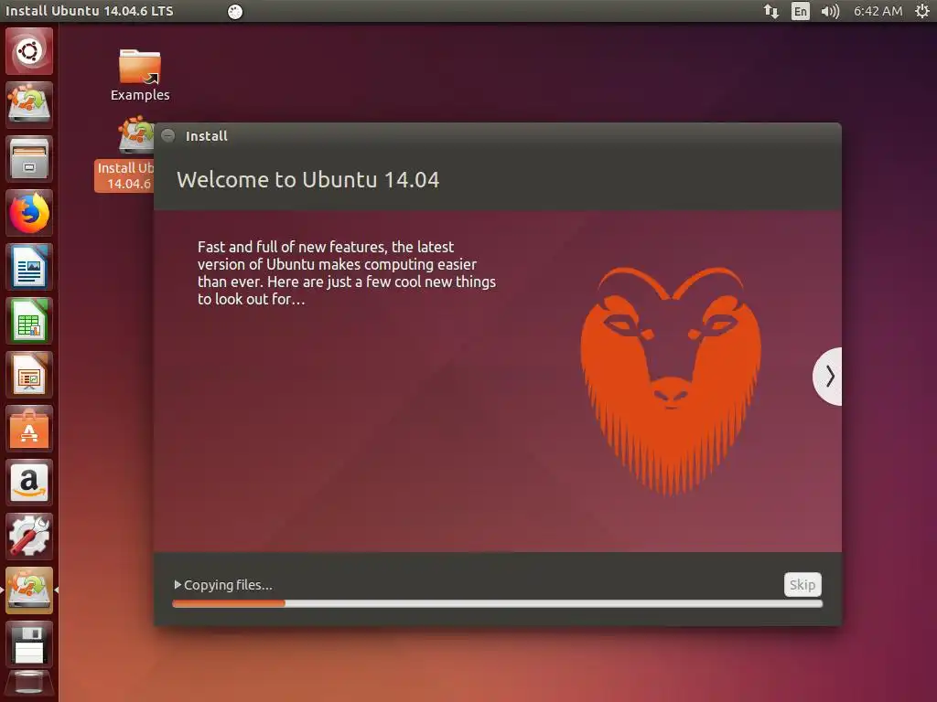This screenshot has width=937, height=702.
Task: Open the Ubuntu Dash search launcher
Action: click(29, 51)
